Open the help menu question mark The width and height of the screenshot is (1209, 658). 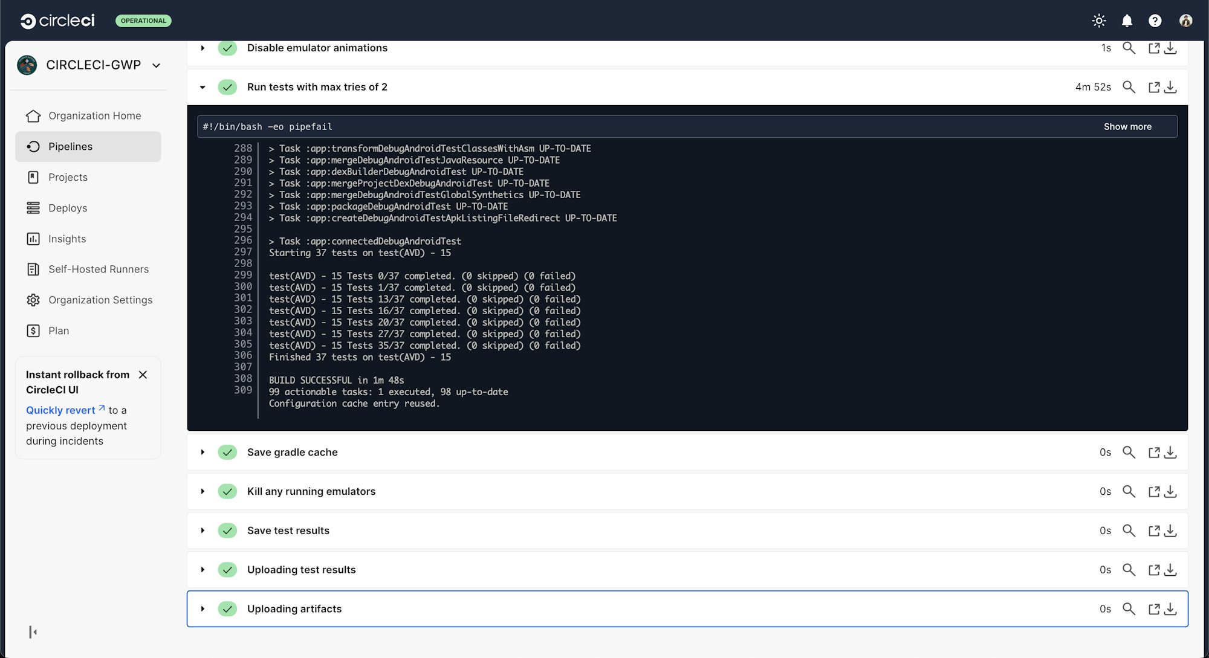point(1155,20)
